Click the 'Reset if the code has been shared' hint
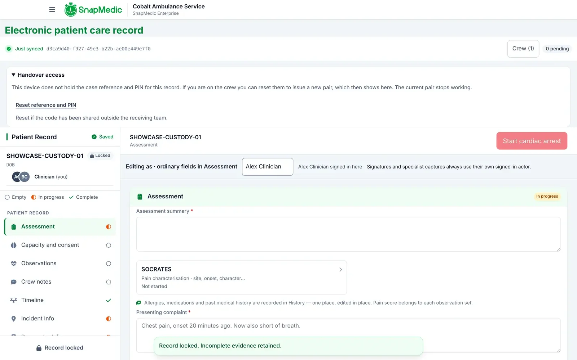Screen dimensions: 577x360 (92, 118)
